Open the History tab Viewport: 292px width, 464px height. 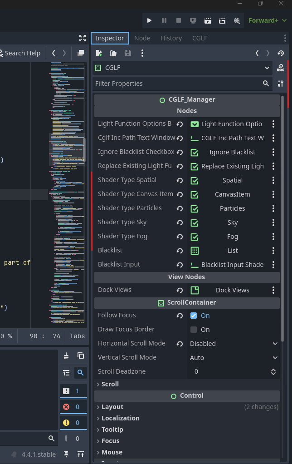(171, 38)
